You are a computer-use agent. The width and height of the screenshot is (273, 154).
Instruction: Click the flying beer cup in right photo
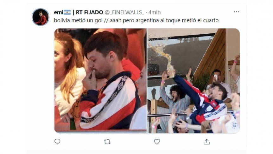tap(171, 71)
